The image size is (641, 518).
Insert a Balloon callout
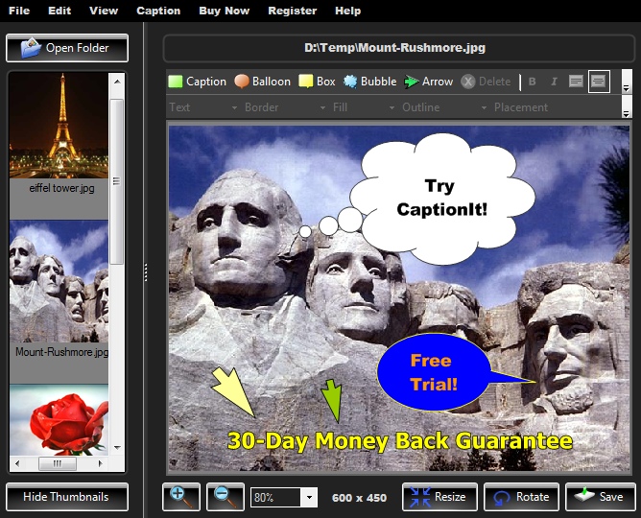[x=262, y=82]
